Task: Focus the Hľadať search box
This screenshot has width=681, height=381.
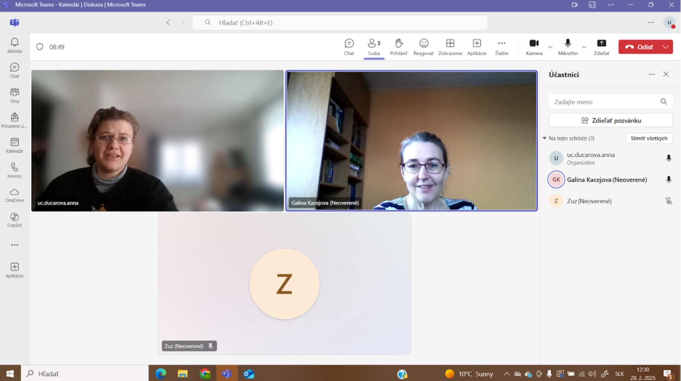Action: (x=340, y=22)
